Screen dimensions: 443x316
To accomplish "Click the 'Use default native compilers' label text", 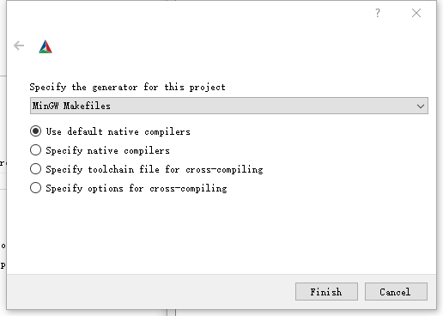I will (x=118, y=131).
